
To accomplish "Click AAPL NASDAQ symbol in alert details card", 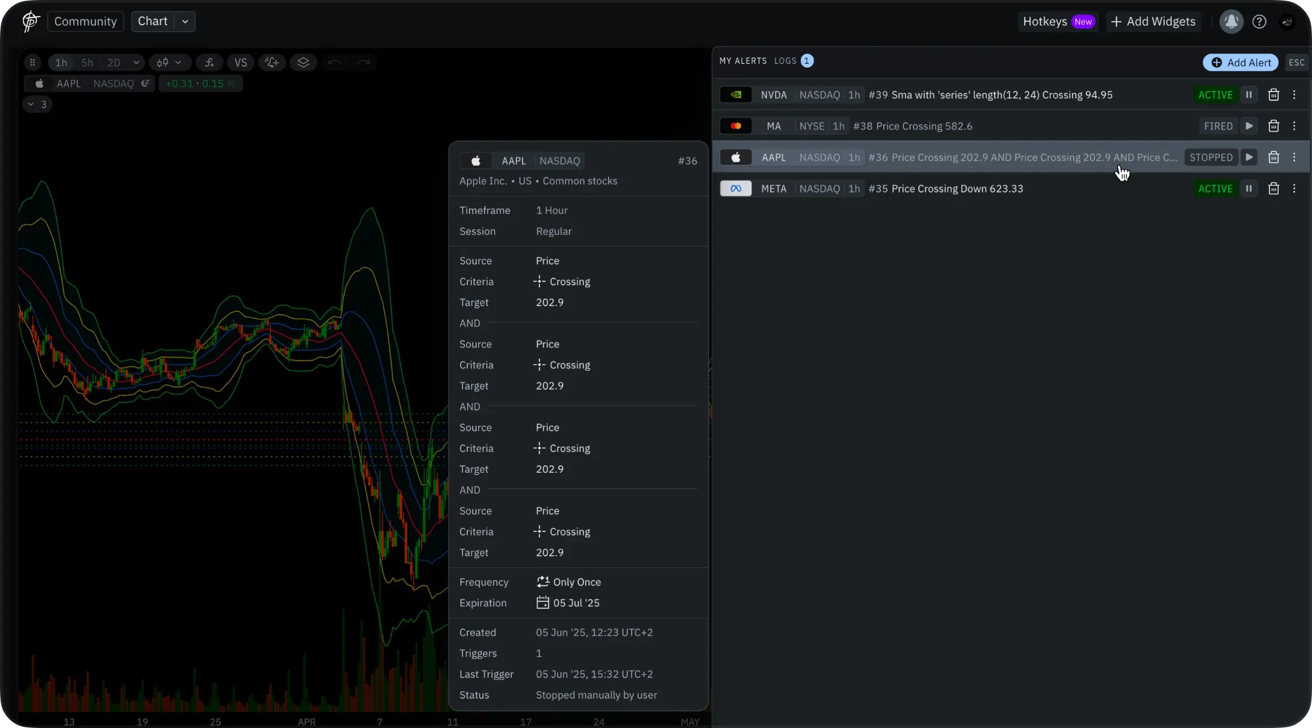I will pyautogui.click(x=522, y=160).
